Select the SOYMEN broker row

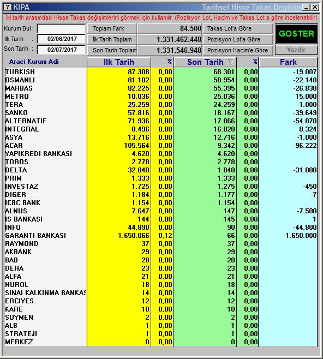coord(161,318)
